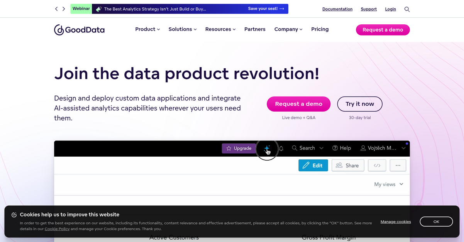Click the Documentation link
The height and width of the screenshot is (242, 464).
[337, 9]
